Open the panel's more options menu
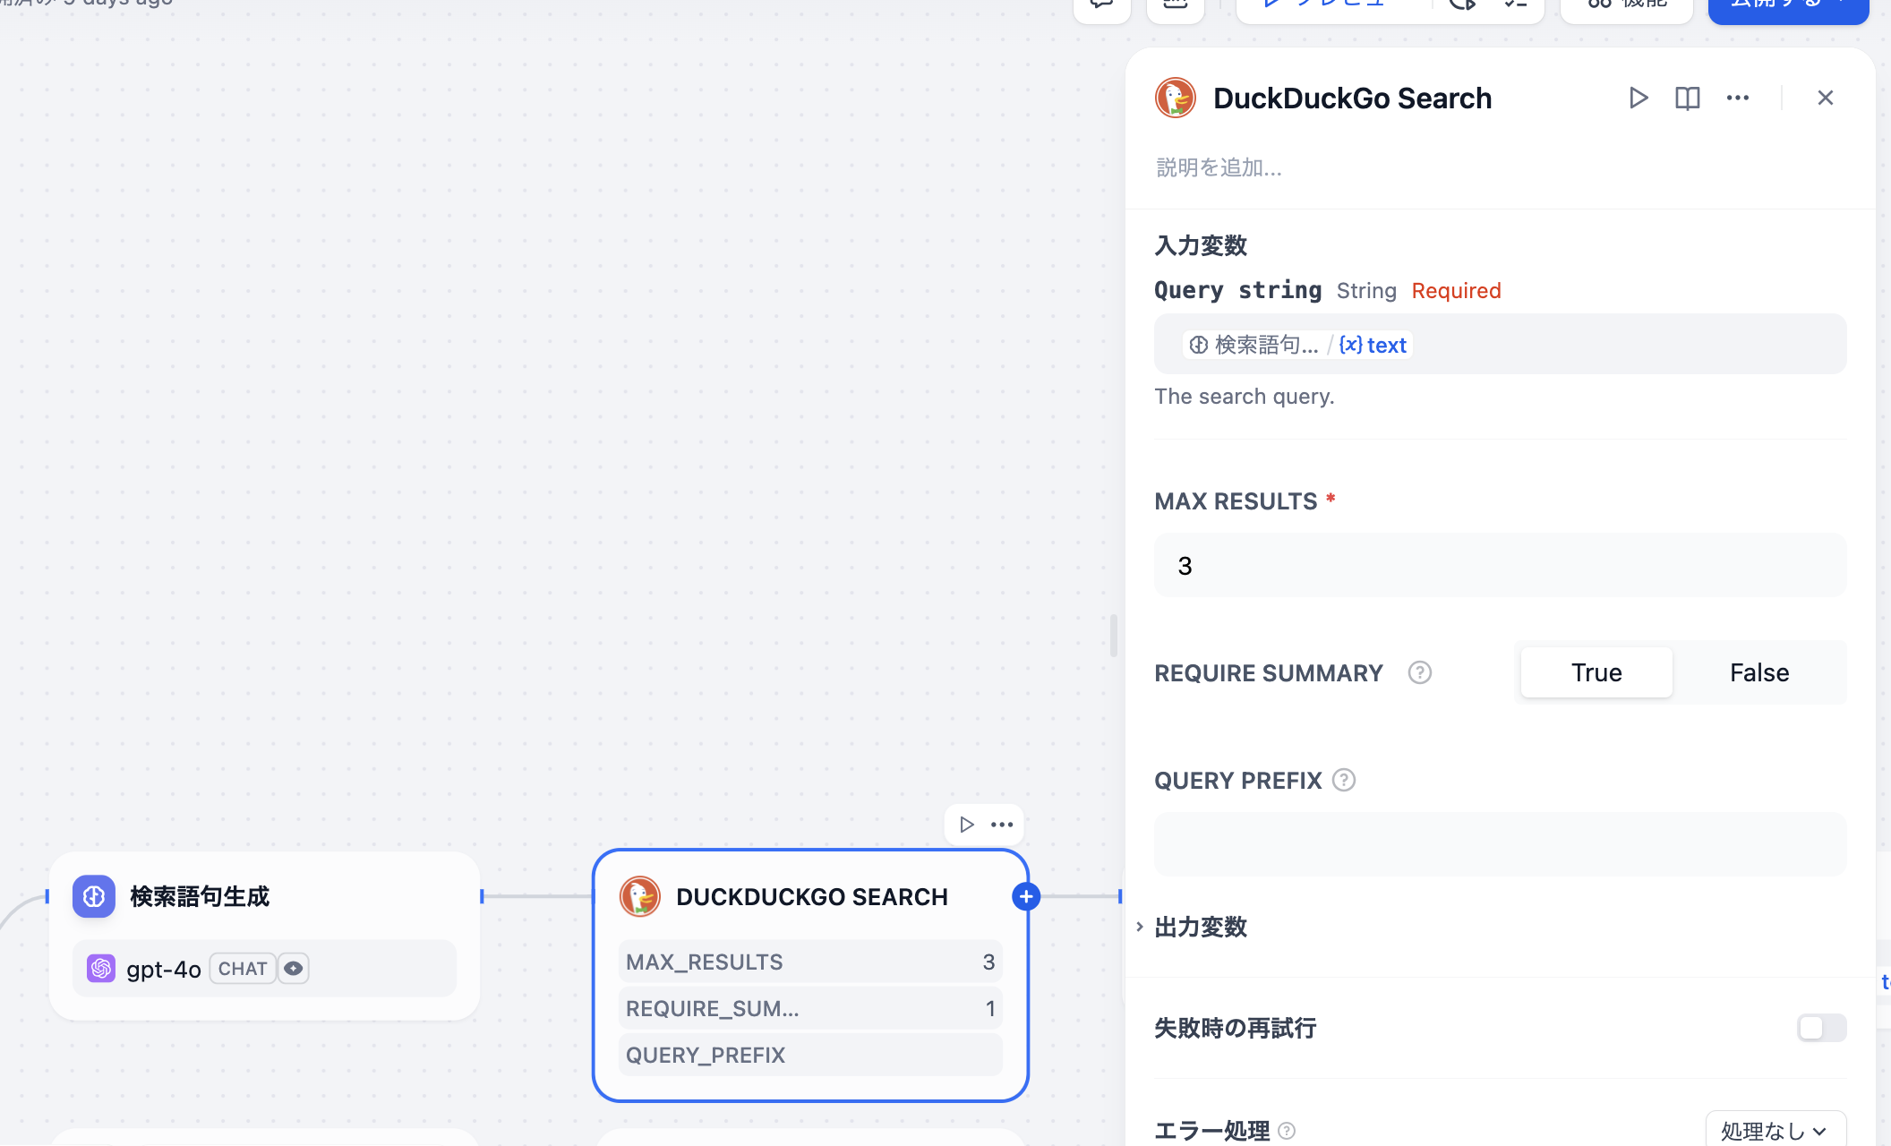 tap(1737, 98)
